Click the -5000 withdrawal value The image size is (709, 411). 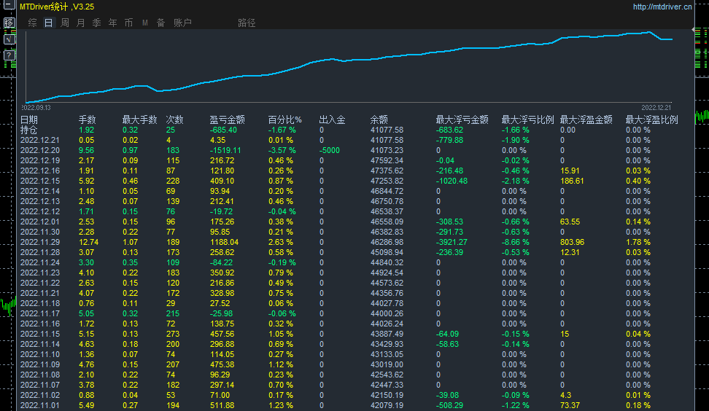pyautogui.click(x=329, y=150)
